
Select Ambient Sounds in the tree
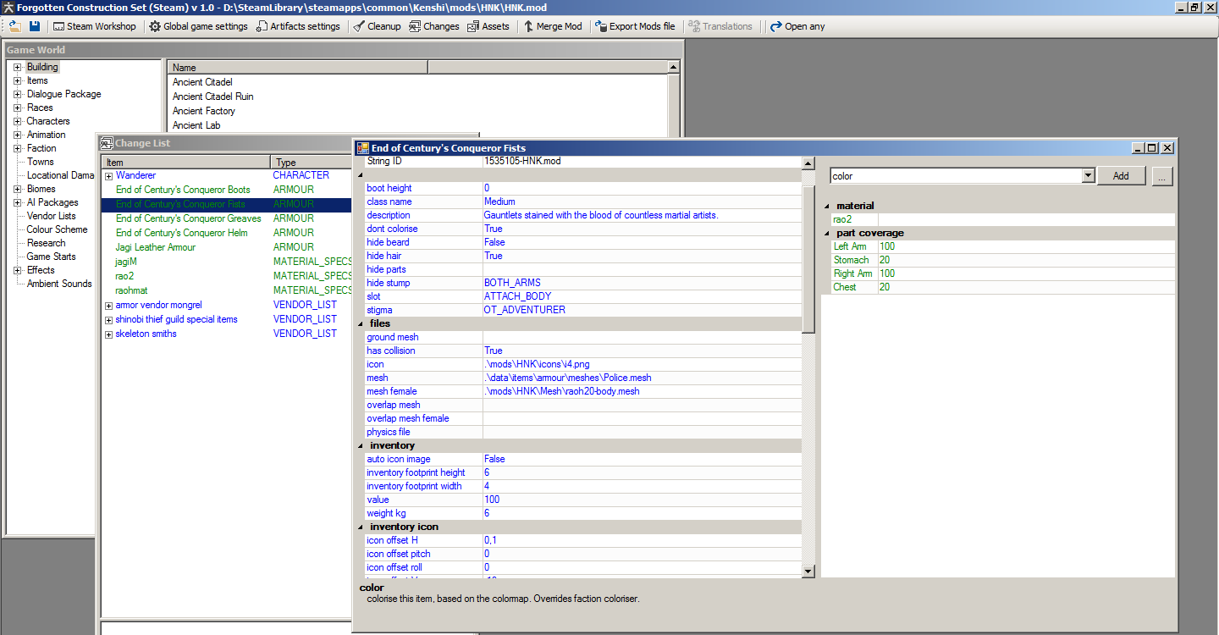(x=59, y=284)
